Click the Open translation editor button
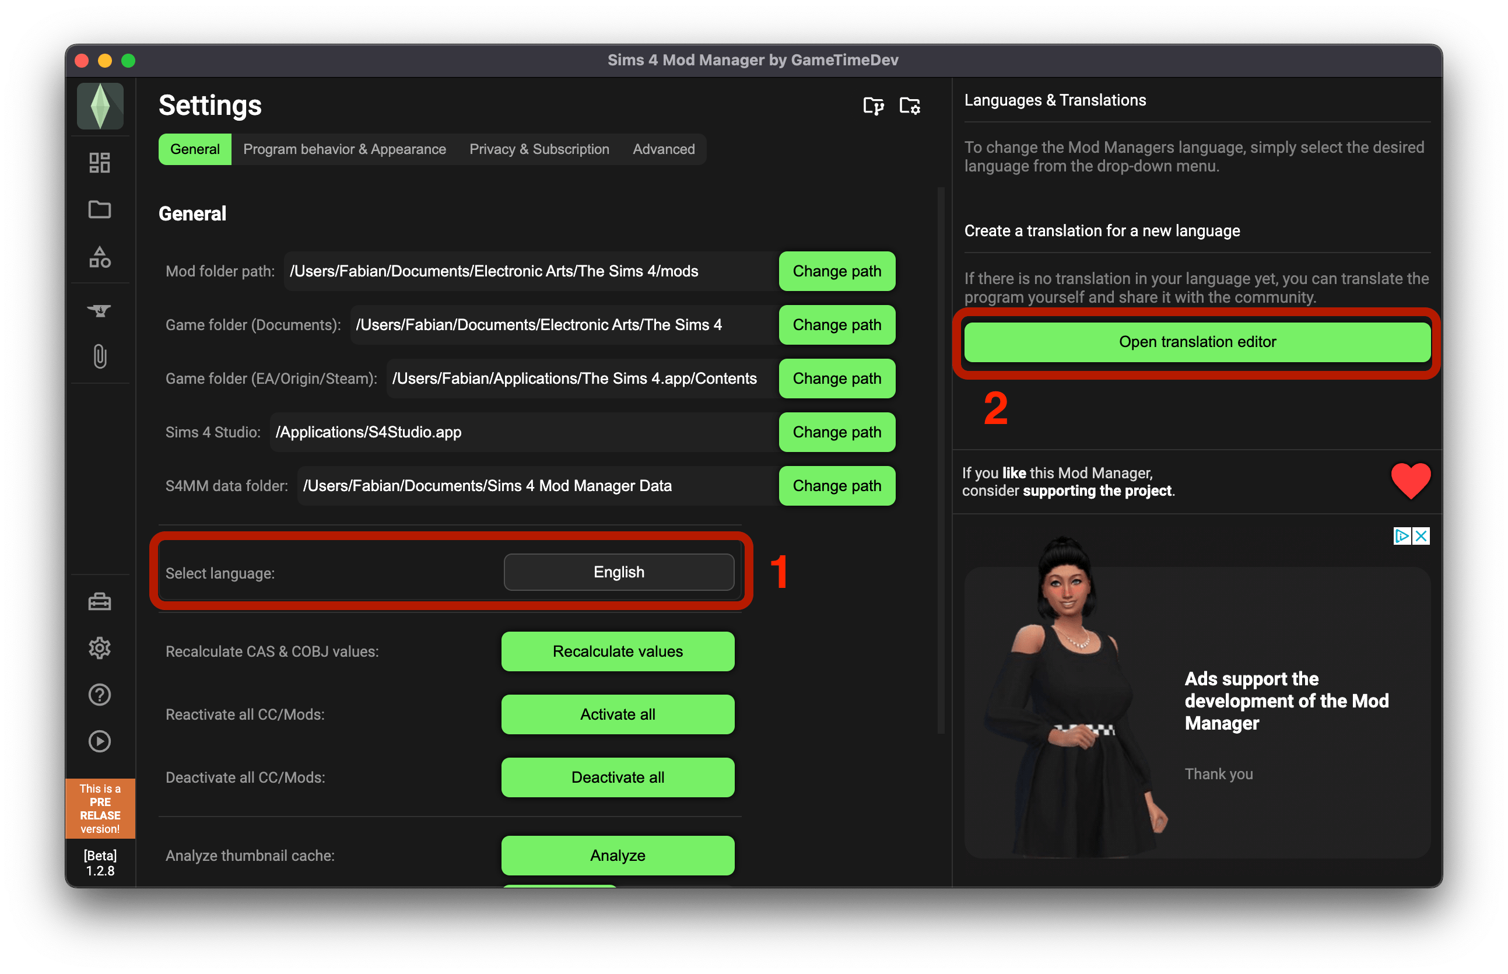 pos(1197,342)
